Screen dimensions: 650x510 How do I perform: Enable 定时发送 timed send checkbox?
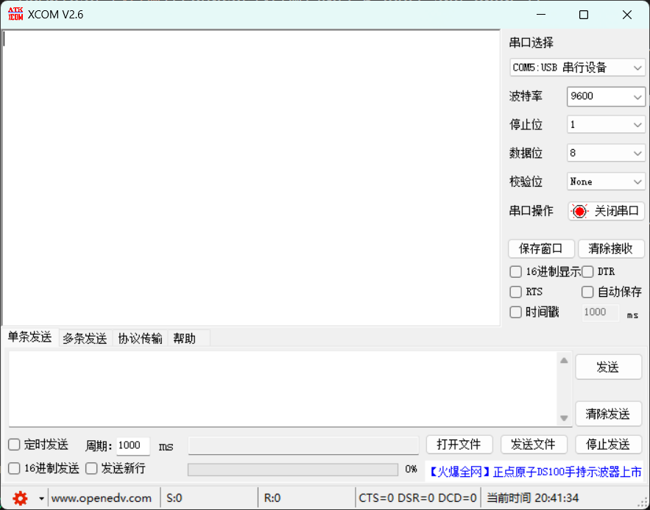pyautogui.click(x=14, y=445)
